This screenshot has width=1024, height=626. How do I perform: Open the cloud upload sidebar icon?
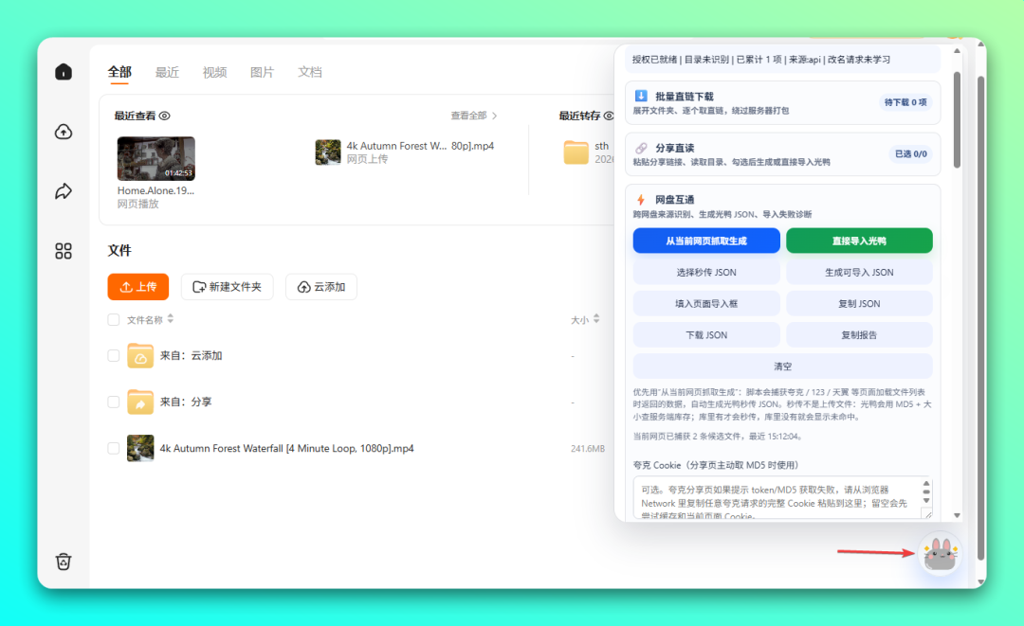pos(64,132)
